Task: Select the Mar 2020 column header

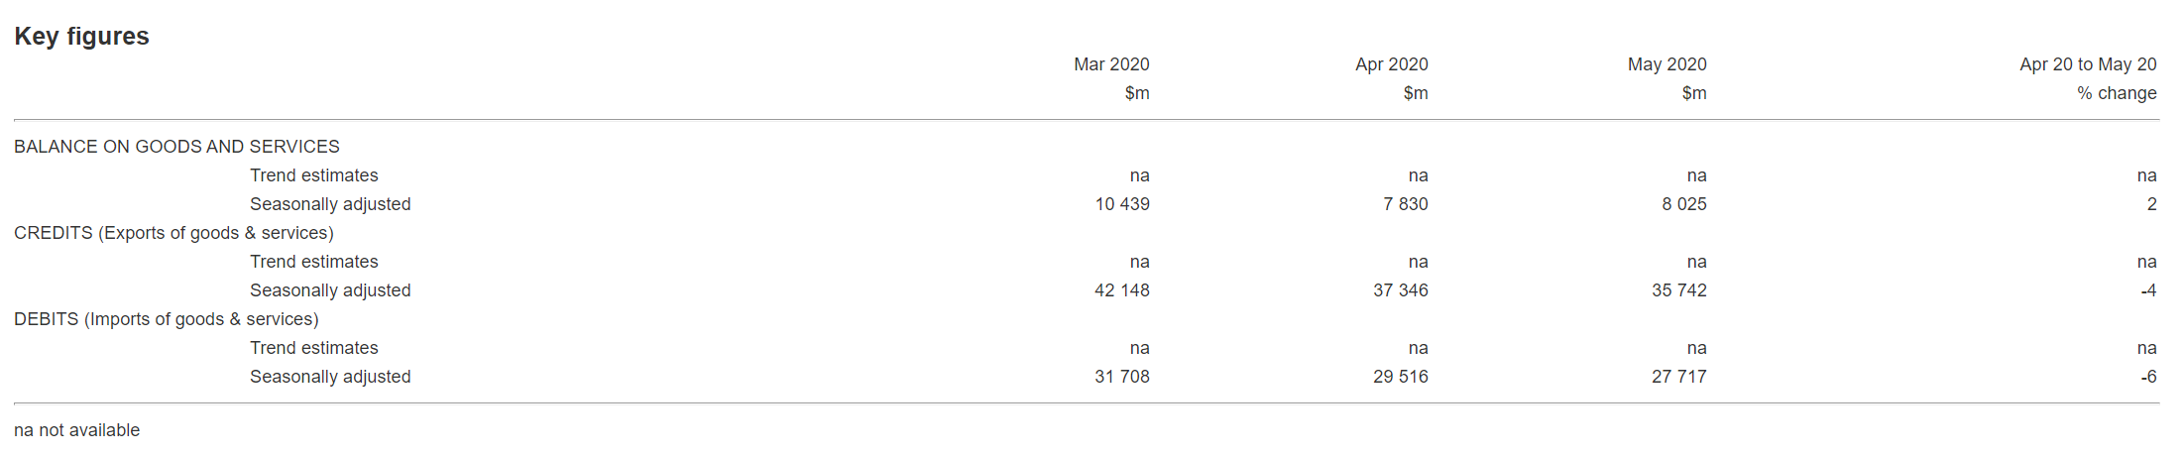Action: click(1110, 64)
